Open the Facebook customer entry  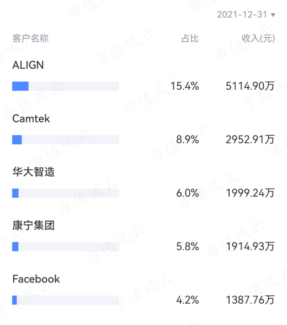coord(36,279)
